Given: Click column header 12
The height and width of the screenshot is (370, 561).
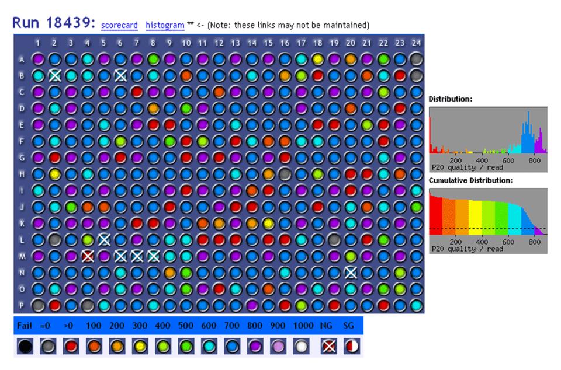Looking at the screenshot, I should pyautogui.click(x=219, y=43).
